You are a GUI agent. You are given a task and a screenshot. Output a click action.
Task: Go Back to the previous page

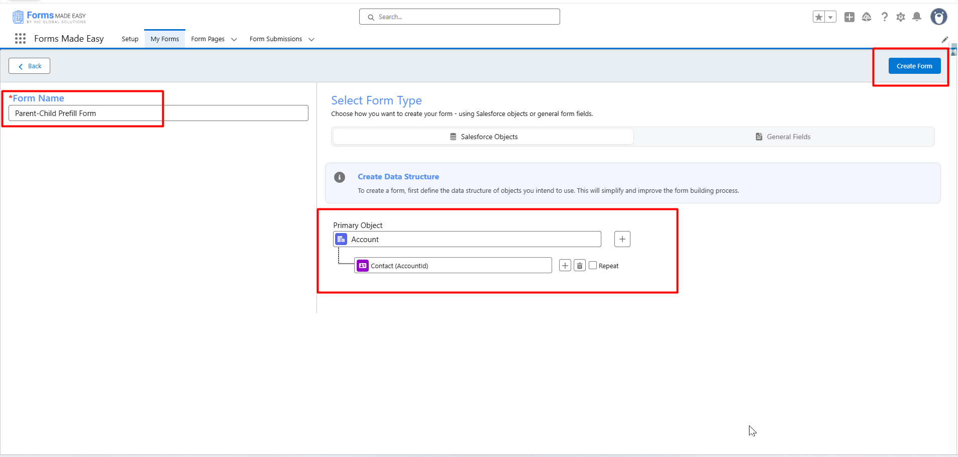point(29,66)
